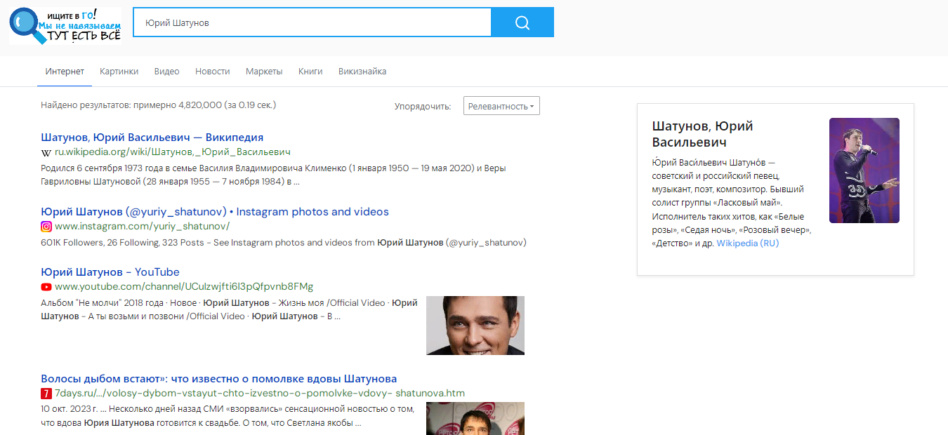Open the info card photo of singer
The image size is (948, 435).
pos(864,170)
